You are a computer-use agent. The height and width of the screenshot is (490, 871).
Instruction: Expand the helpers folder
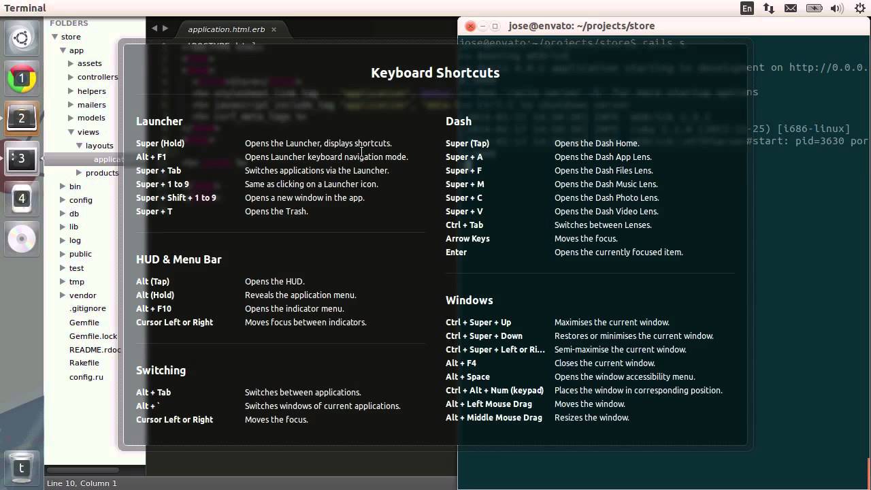tap(71, 91)
